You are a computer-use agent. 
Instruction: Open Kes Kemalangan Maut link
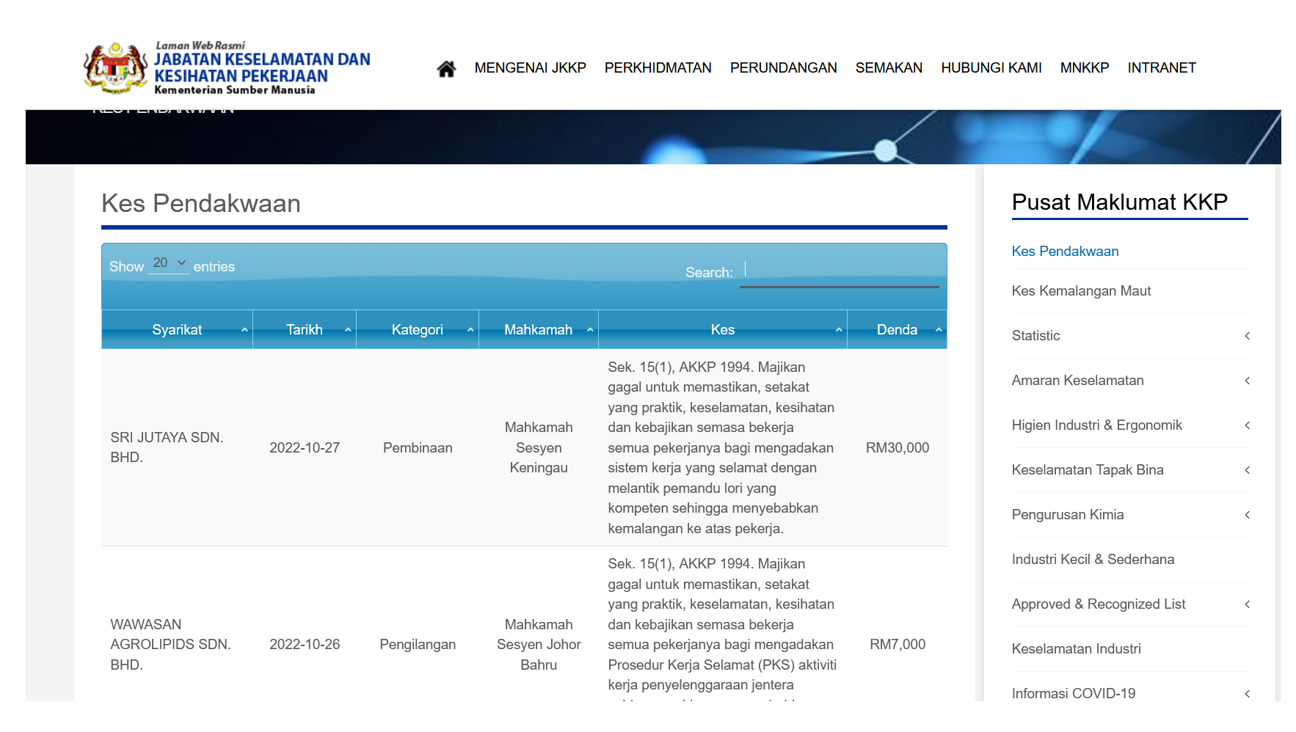click(1080, 291)
